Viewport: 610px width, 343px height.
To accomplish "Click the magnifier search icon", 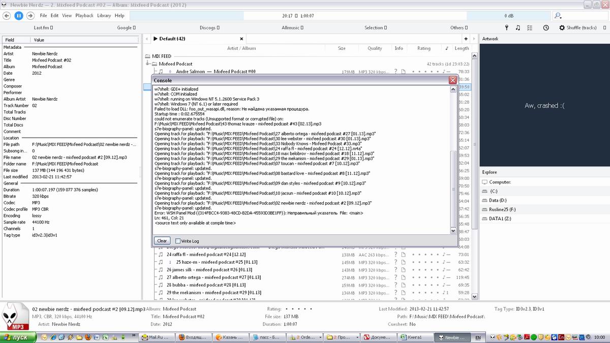I will click(x=558, y=16).
